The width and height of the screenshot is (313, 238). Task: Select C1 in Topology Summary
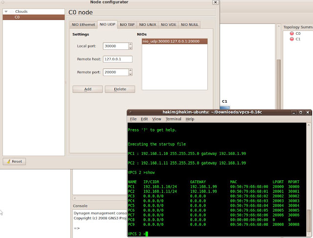(x=298, y=39)
